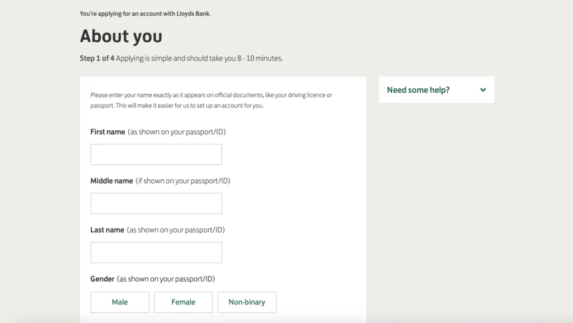Choose the Female gender option
The height and width of the screenshot is (323, 573).
183,302
